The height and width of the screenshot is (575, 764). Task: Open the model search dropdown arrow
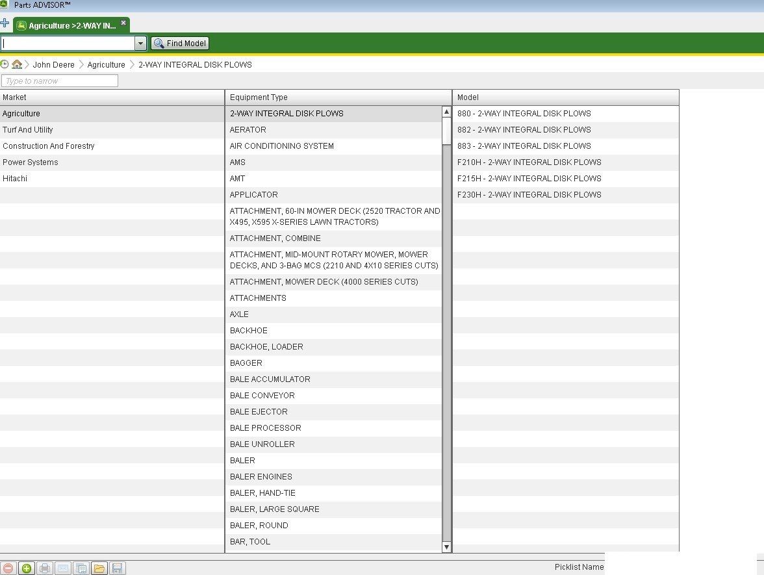[x=140, y=44]
